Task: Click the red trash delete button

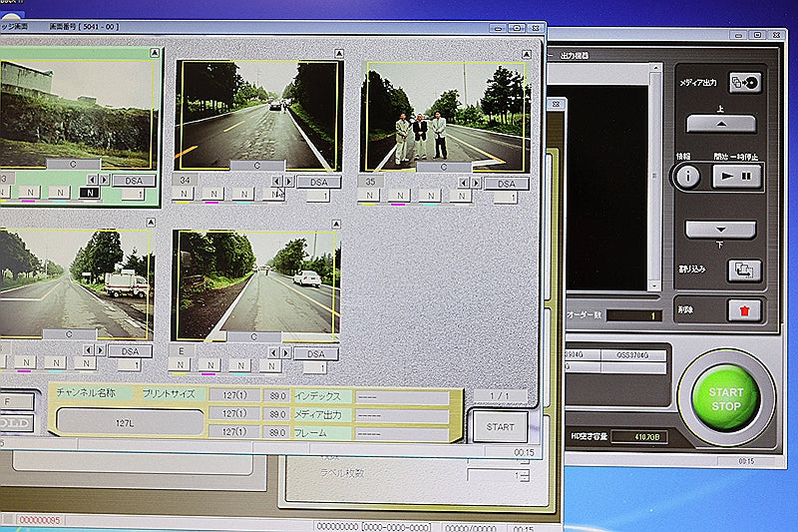Action: [744, 310]
